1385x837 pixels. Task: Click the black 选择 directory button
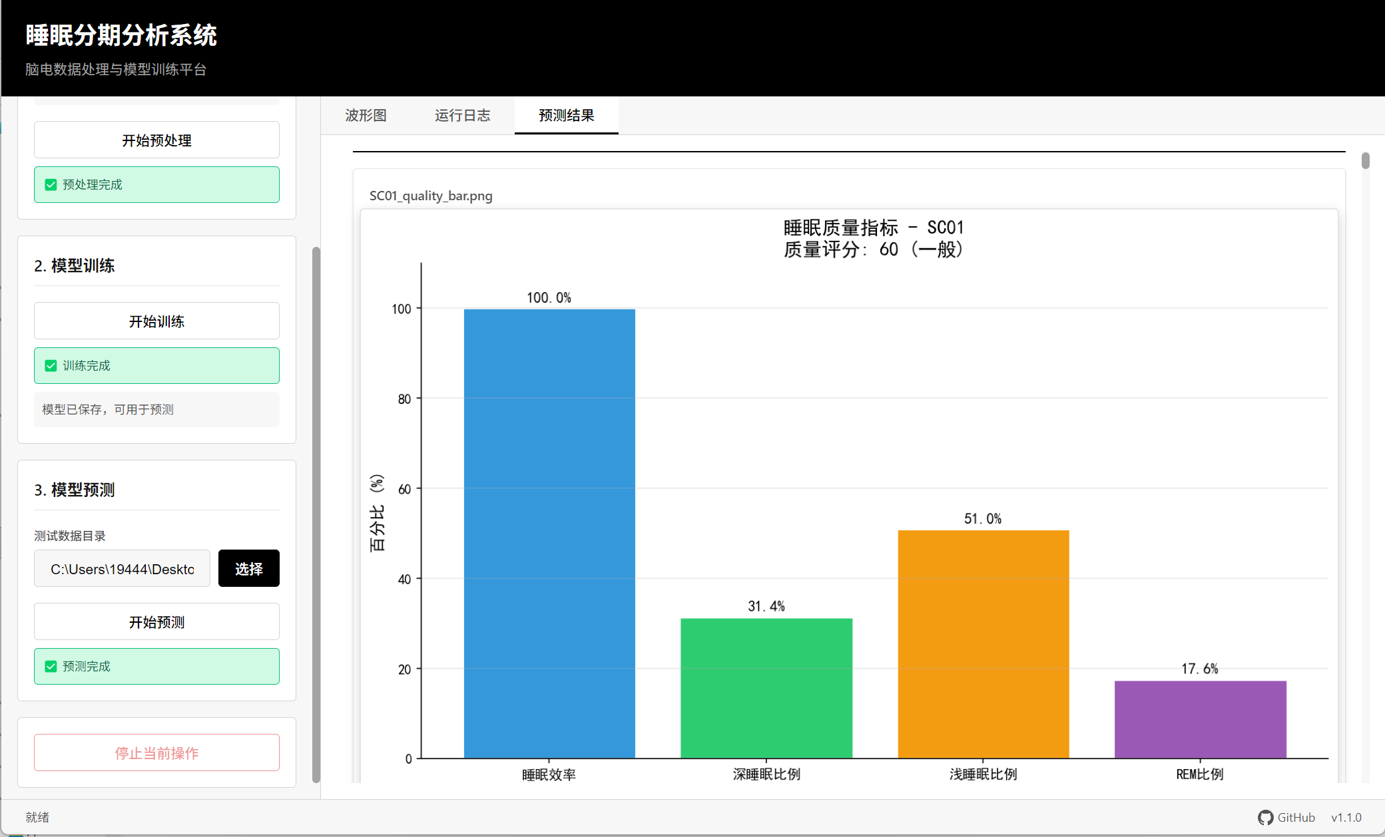pos(248,569)
